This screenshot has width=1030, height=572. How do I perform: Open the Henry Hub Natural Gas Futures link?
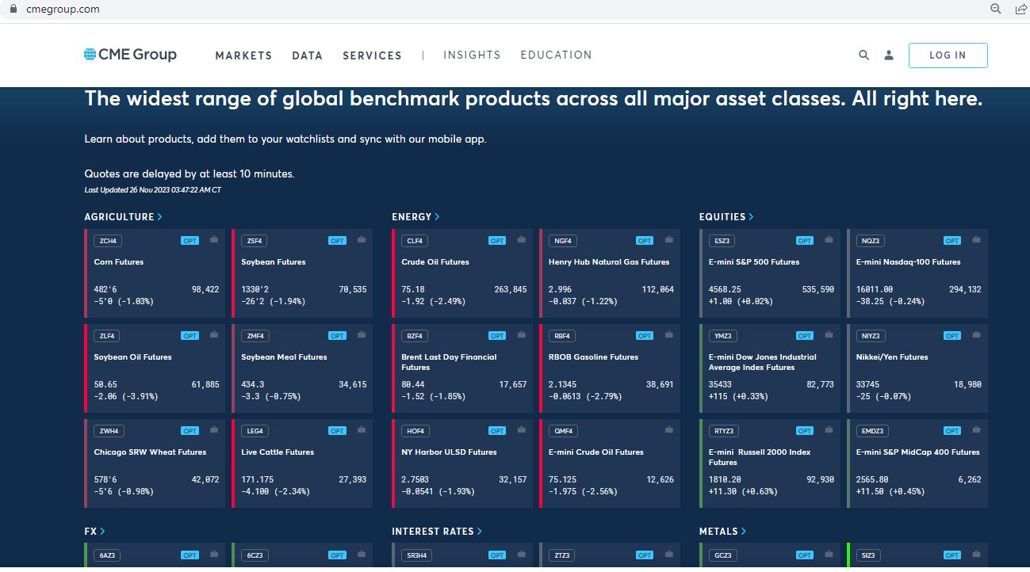(608, 262)
